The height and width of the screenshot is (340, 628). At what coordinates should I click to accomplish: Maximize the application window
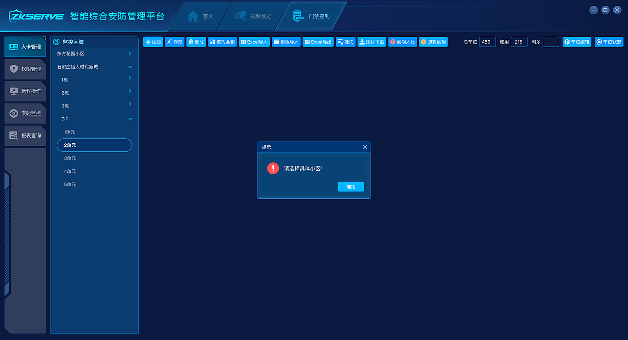(x=605, y=10)
